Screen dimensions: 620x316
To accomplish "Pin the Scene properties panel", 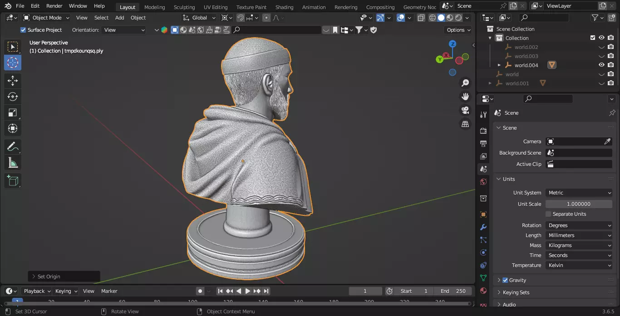I will [x=612, y=113].
